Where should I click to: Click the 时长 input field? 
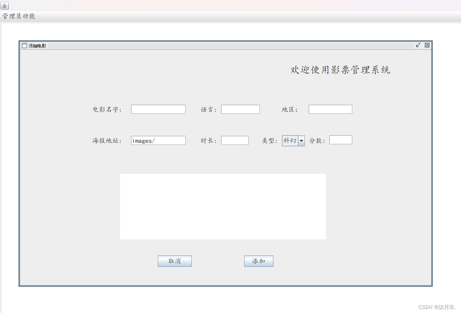tap(235, 141)
